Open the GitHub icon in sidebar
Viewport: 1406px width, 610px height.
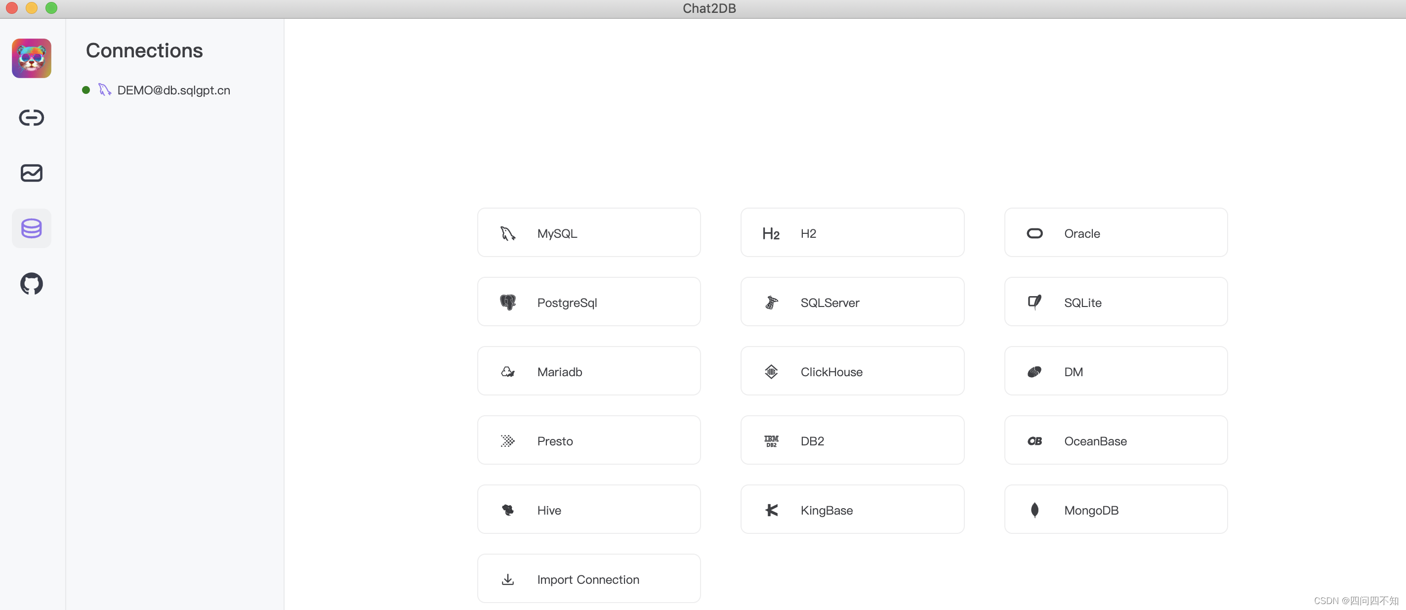[32, 284]
